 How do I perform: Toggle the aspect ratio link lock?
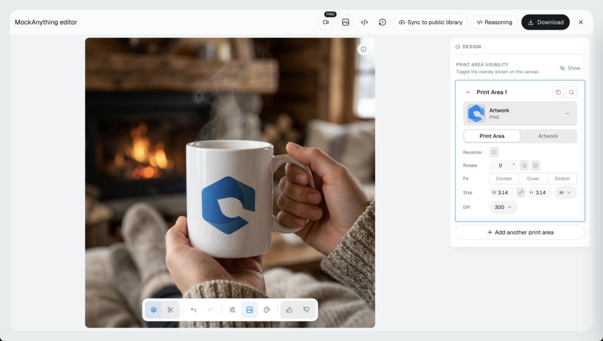tap(521, 193)
